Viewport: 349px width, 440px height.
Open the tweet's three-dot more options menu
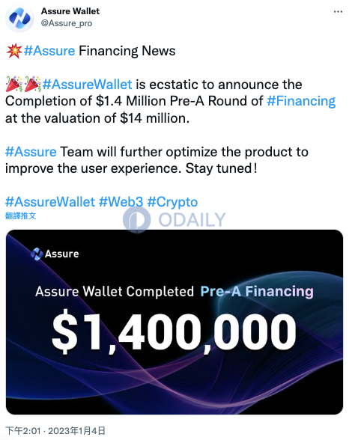point(338,12)
